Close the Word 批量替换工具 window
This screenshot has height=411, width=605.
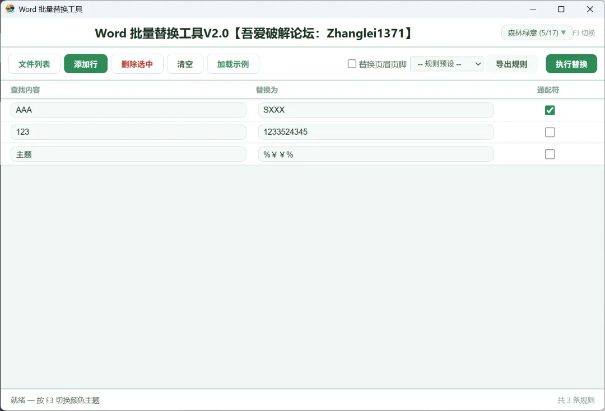[590, 9]
